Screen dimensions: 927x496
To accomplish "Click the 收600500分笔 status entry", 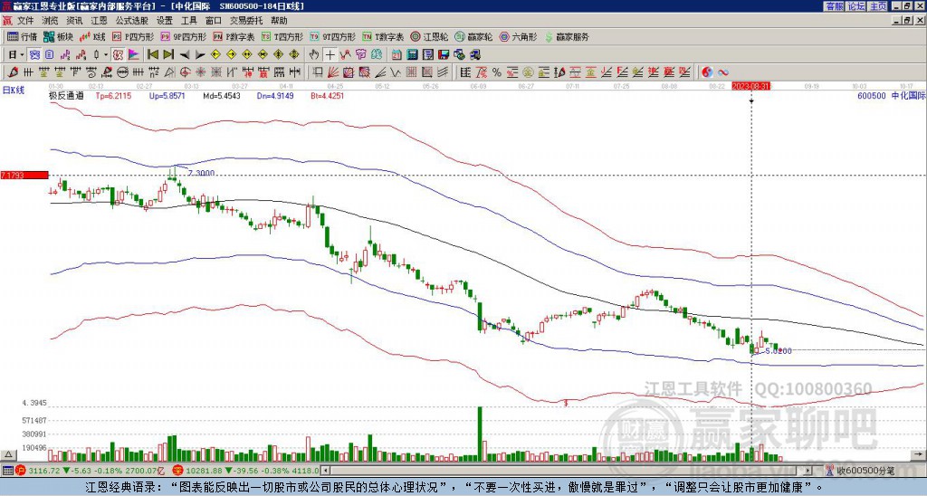I will pyautogui.click(x=865, y=471).
